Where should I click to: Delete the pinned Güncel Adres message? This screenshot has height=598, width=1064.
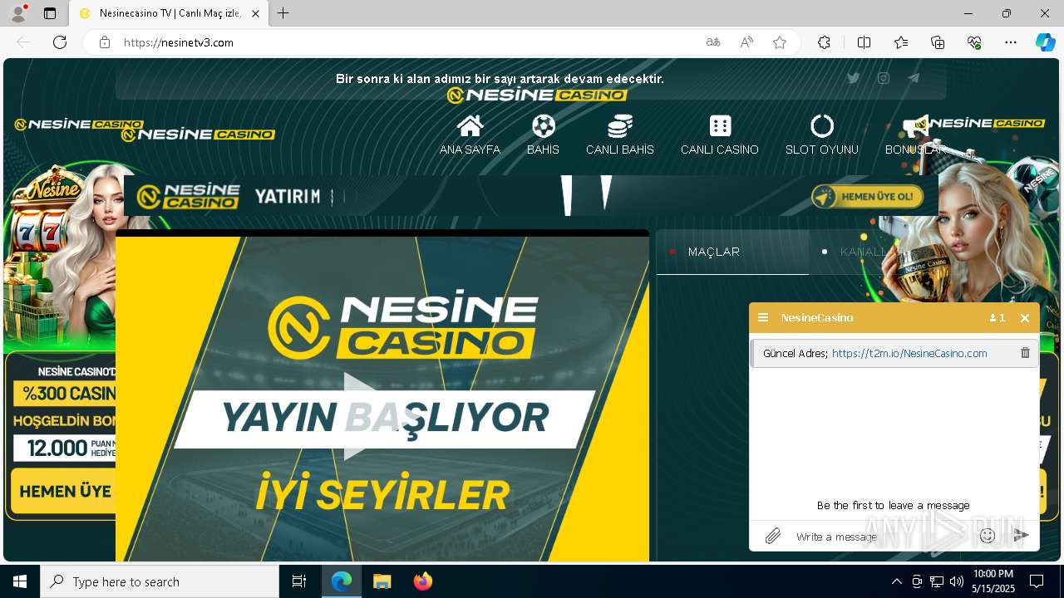point(1025,353)
